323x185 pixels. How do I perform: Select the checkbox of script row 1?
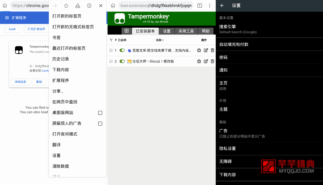111,50
